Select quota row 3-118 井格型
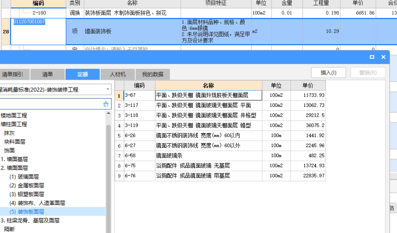The height and width of the screenshot is (233, 397). click(x=208, y=115)
